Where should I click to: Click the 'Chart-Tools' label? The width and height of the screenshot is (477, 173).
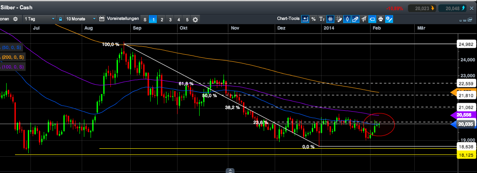coord(288,19)
